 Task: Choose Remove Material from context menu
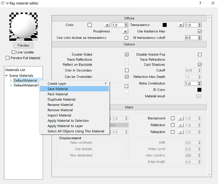click(x=74, y=110)
